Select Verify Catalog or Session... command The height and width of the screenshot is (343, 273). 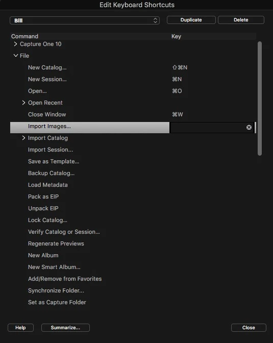[x=64, y=232]
